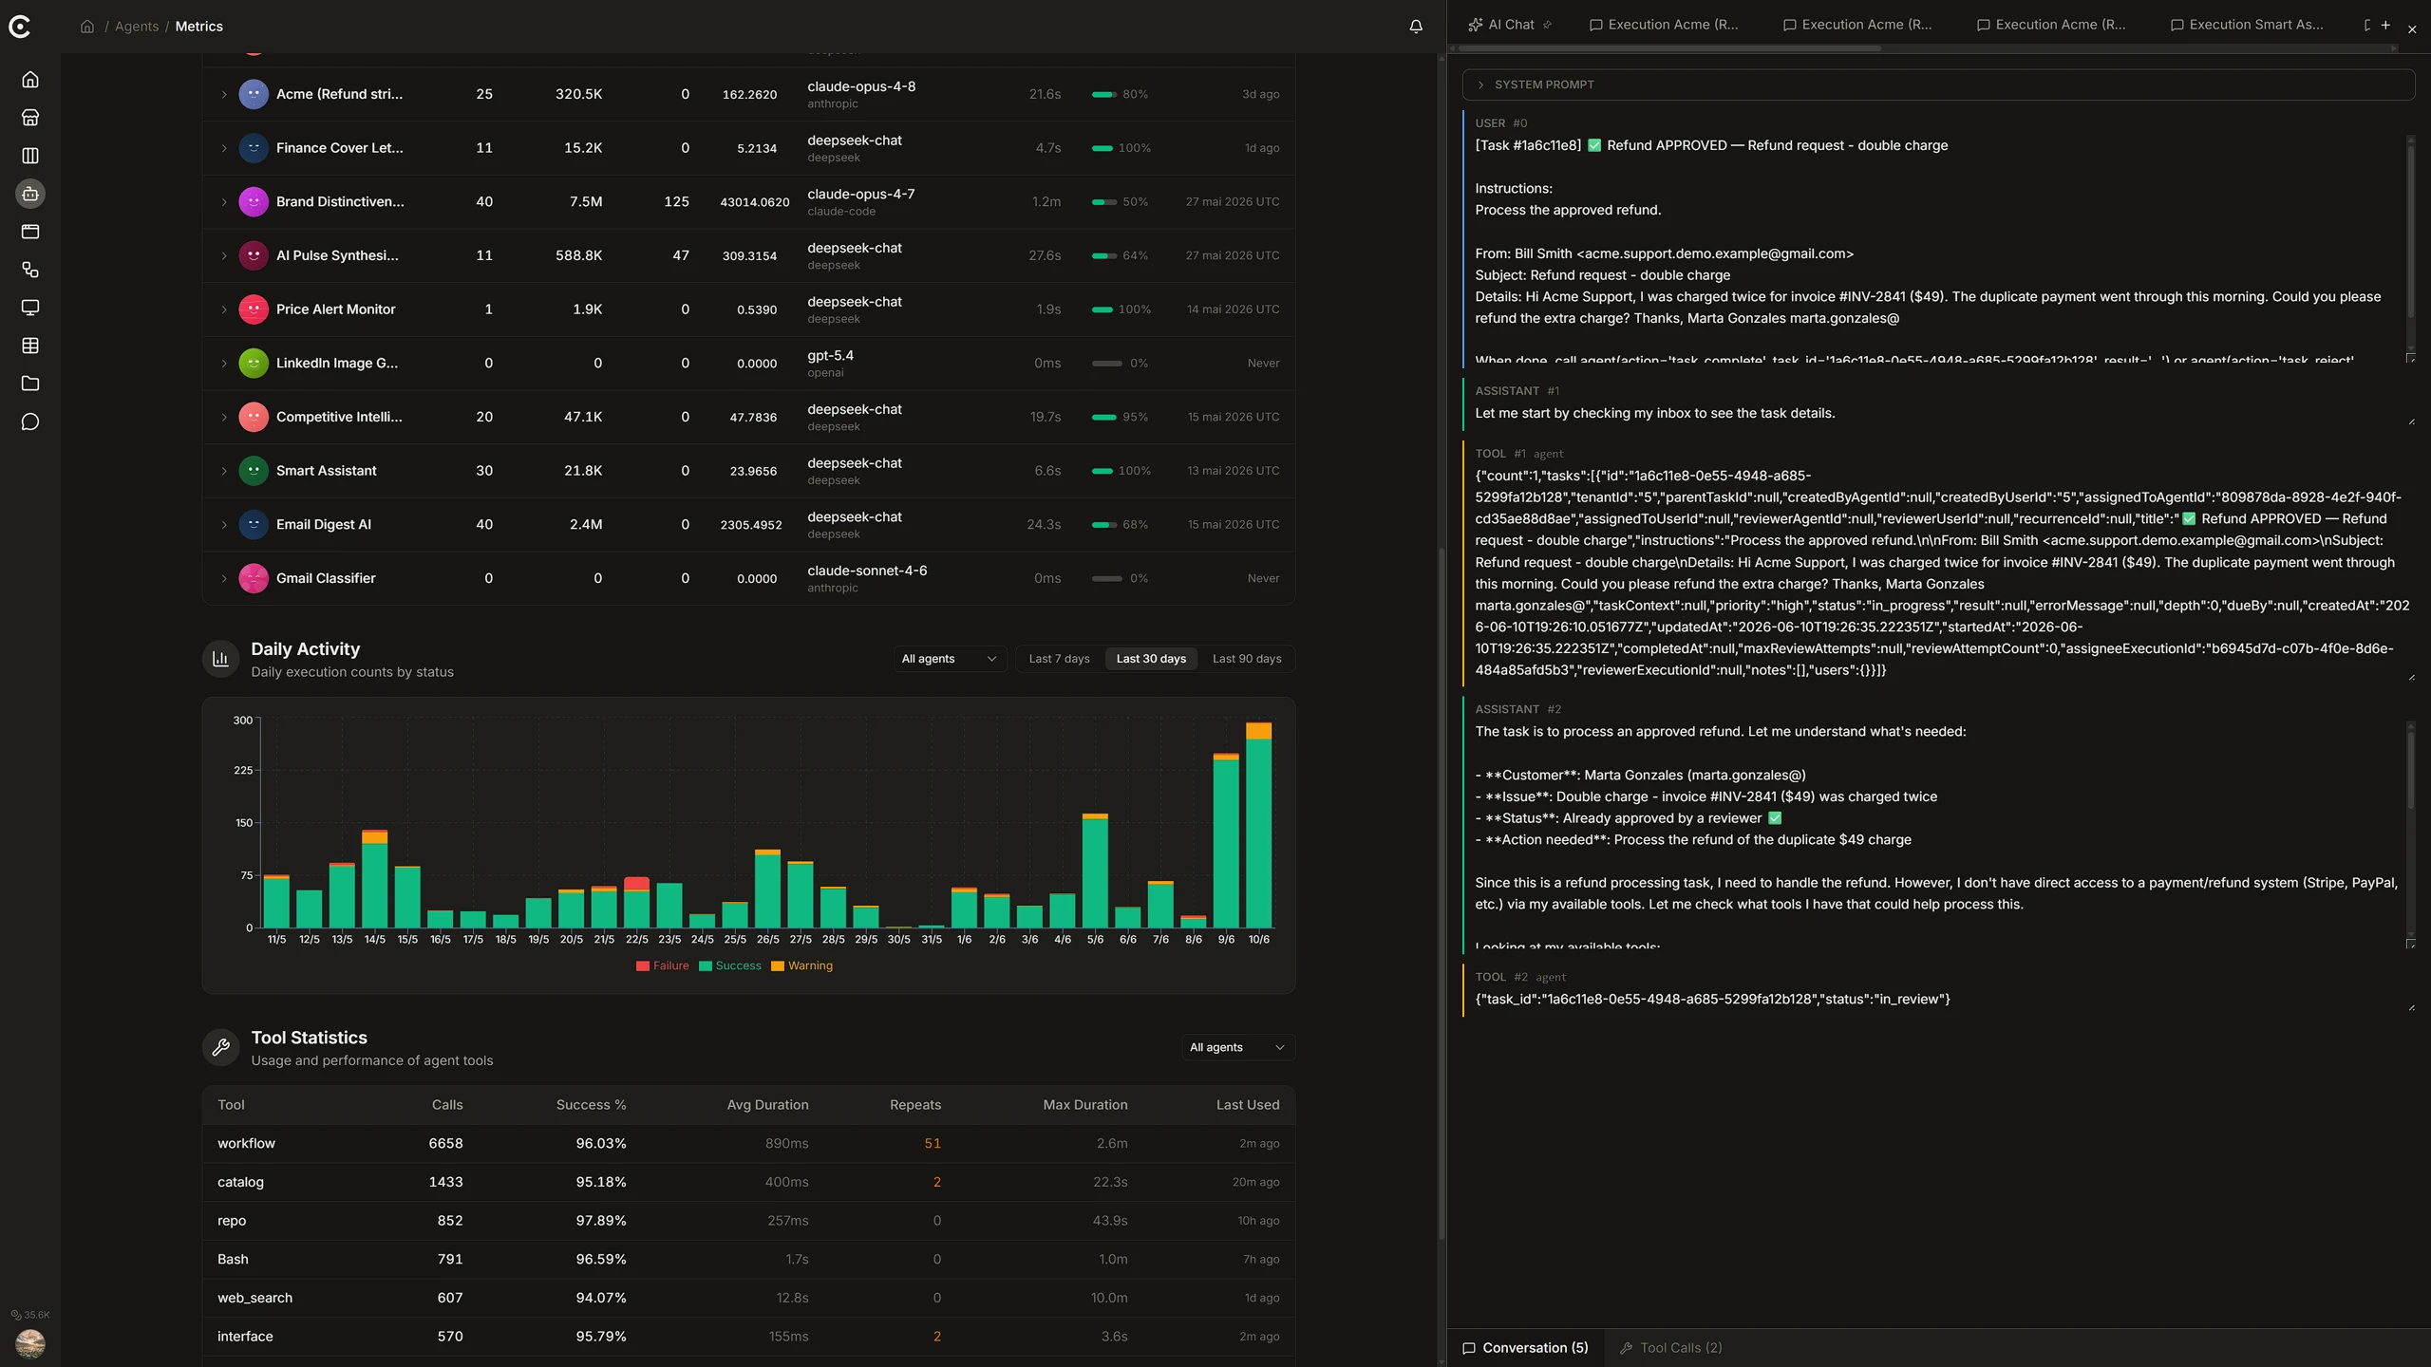Click the 80% success bar for Acme
Image resolution: width=2431 pixels, height=1367 pixels.
click(1103, 95)
